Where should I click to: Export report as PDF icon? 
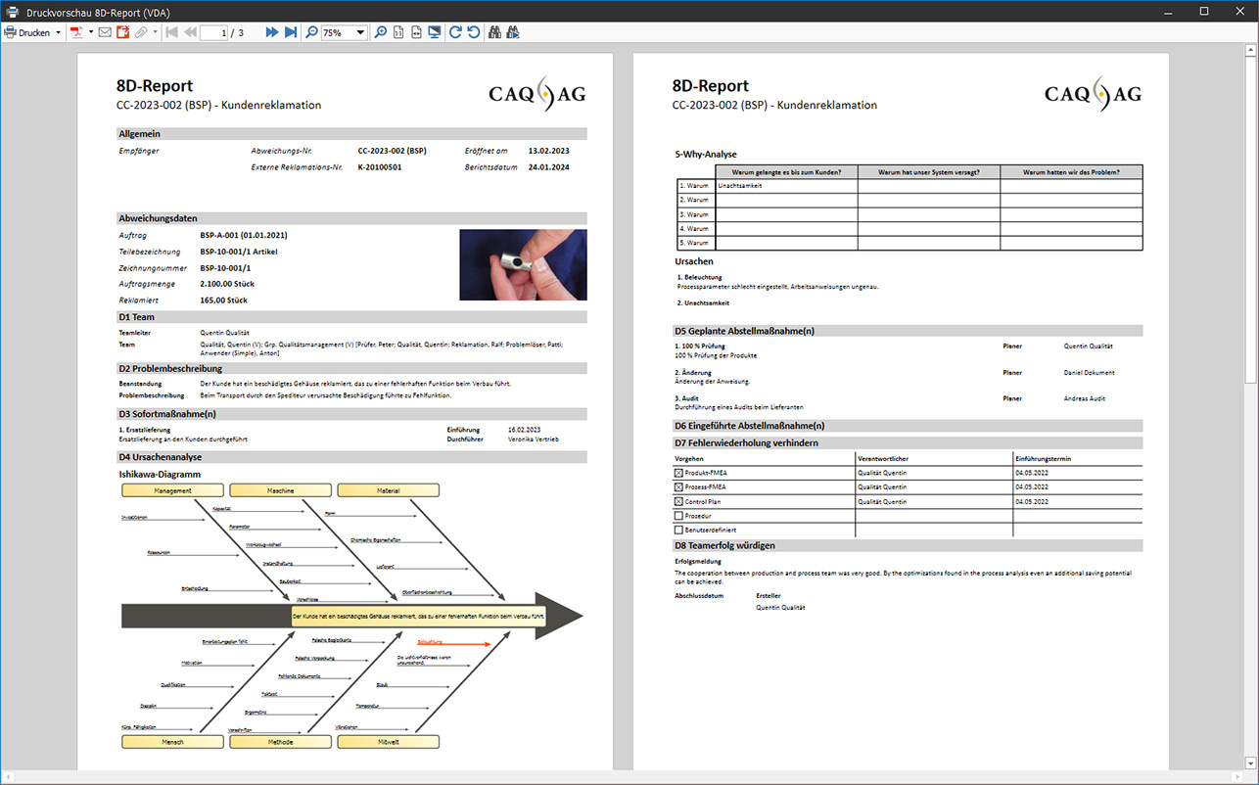(76, 32)
